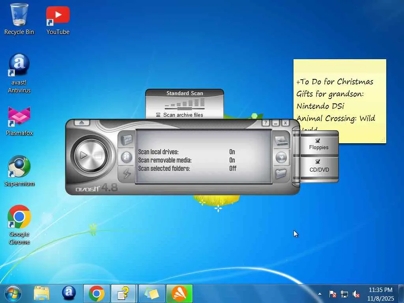404x303 pixels.
Task: Open Windows Explorer from the taskbar
Action: [41, 294]
